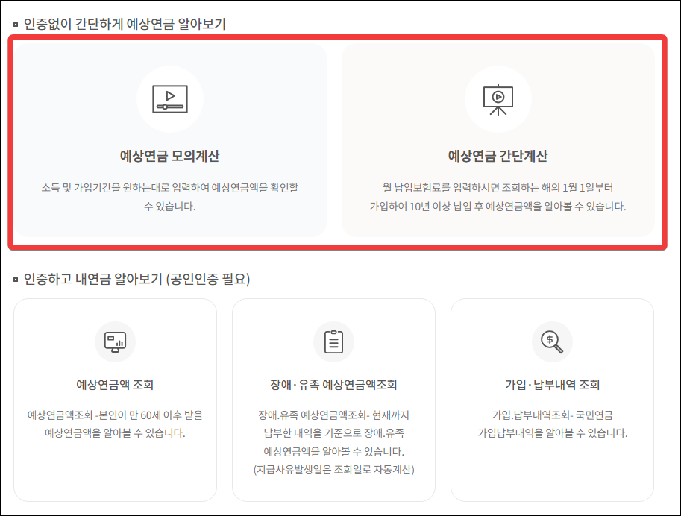Image resolution: width=681 pixels, height=516 pixels.
Task: Click the 지급사유발생일 note on the 장애·유족 card
Action: tap(333, 468)
